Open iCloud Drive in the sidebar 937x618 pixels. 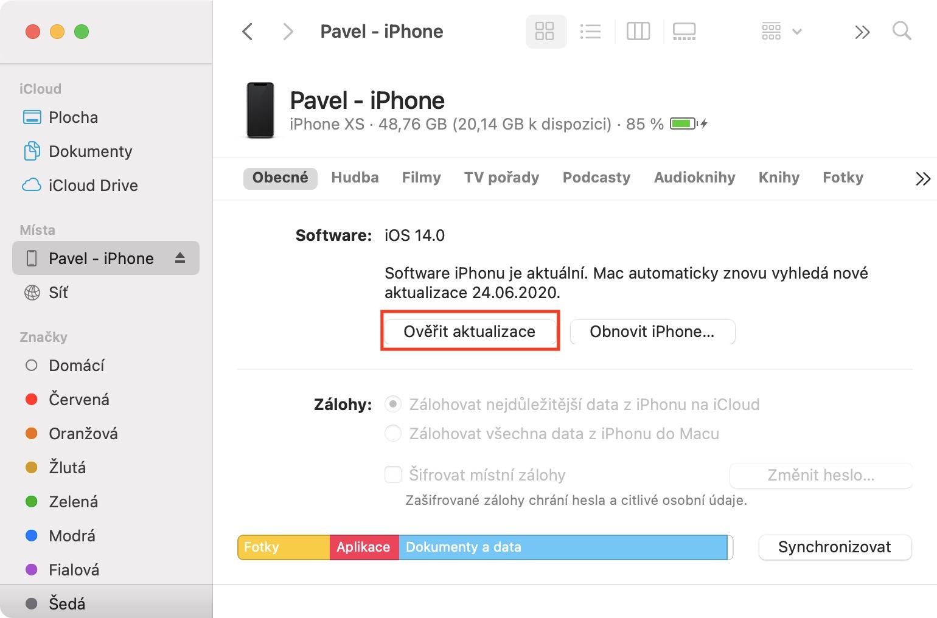93,185
